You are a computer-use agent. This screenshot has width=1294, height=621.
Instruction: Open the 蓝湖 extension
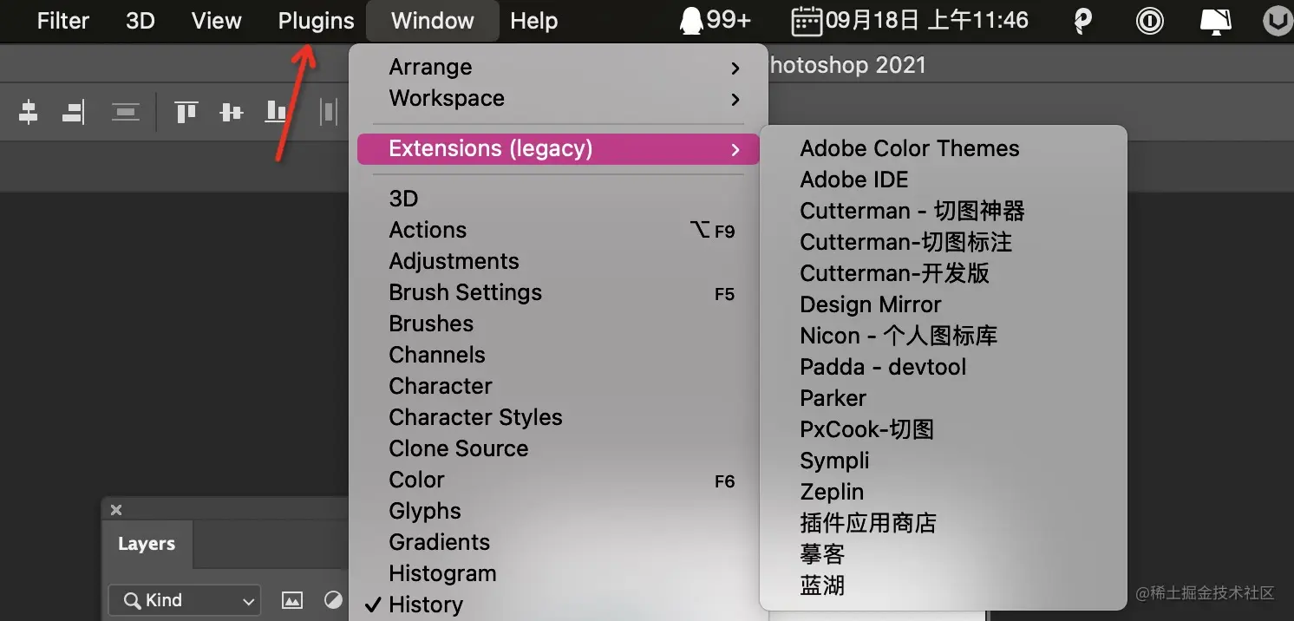[944, 585]
